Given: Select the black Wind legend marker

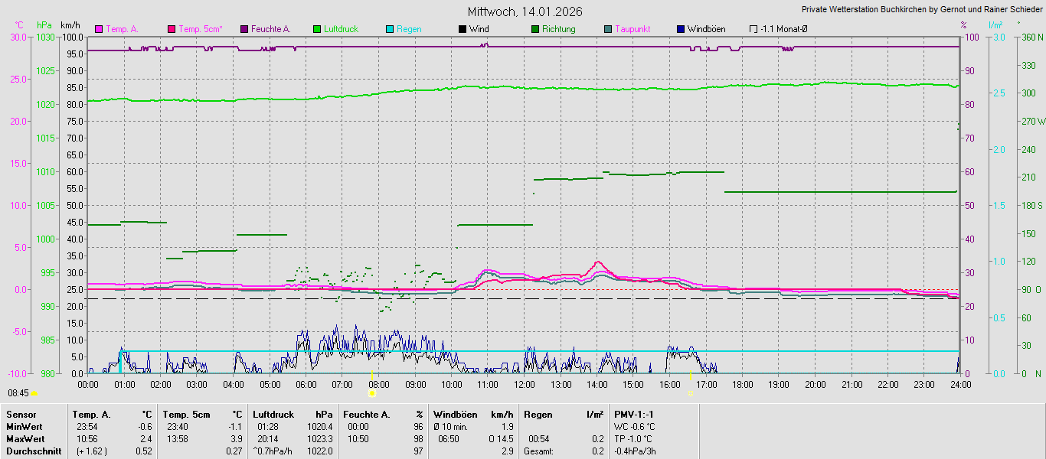Looking at the screenshot, I should pyautogui.click(x=462, y=29).
